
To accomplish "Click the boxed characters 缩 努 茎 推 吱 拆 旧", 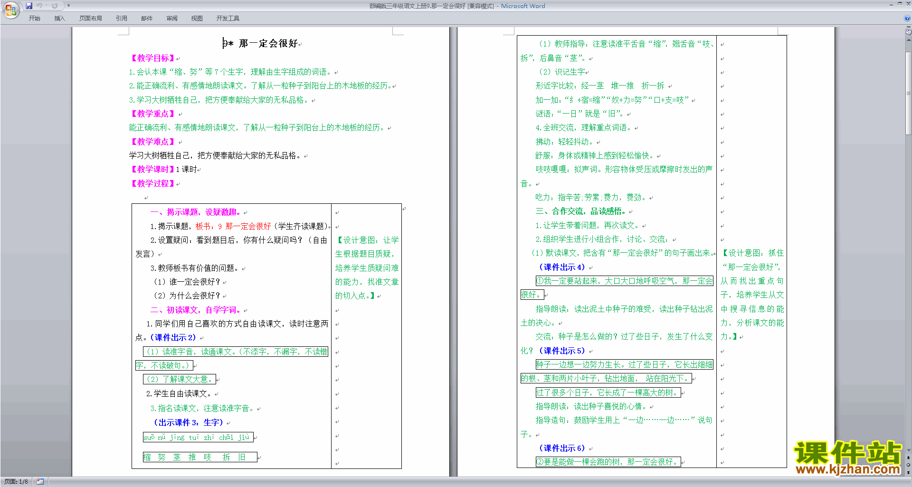I will [199, 457].
